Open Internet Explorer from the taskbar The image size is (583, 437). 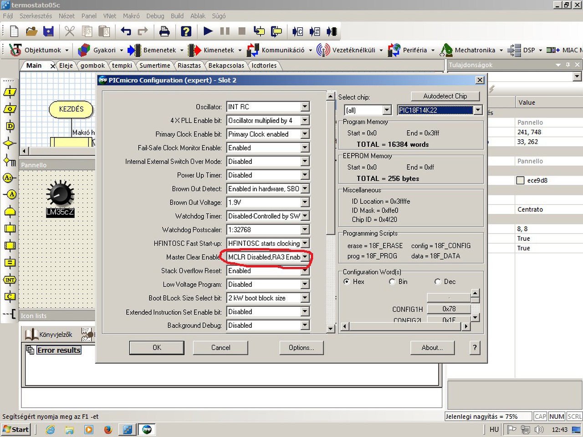click(x=50, y=430)
